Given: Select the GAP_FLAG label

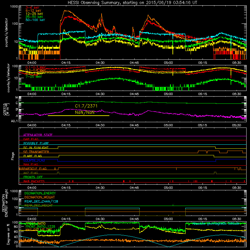Looking at the screenshot, I should coord(31,139).
